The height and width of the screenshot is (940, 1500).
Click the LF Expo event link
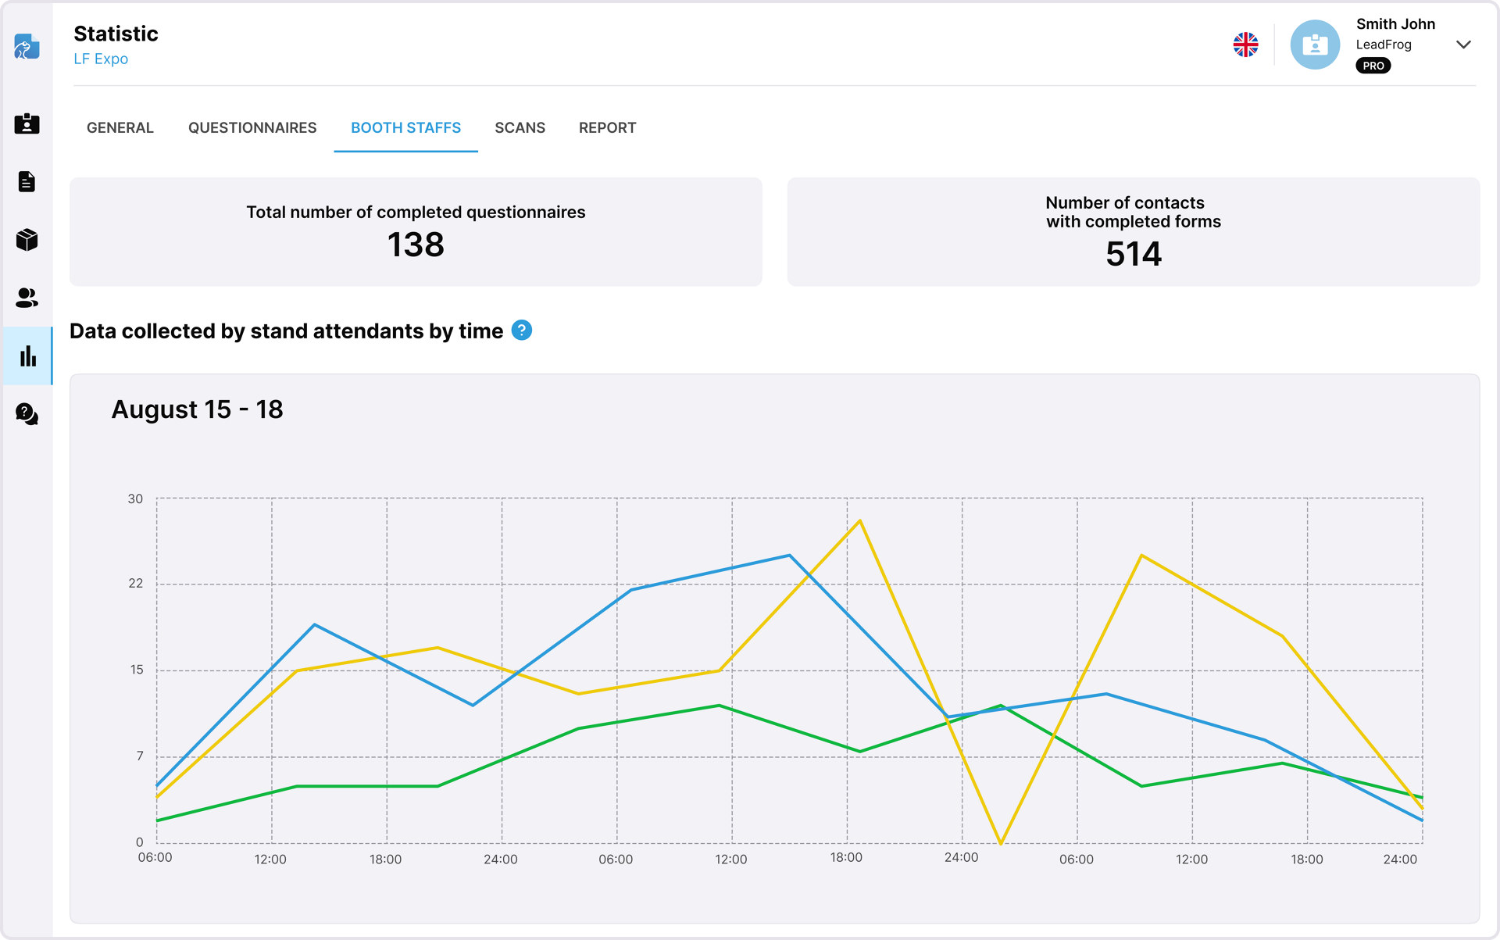coord(101,59)
